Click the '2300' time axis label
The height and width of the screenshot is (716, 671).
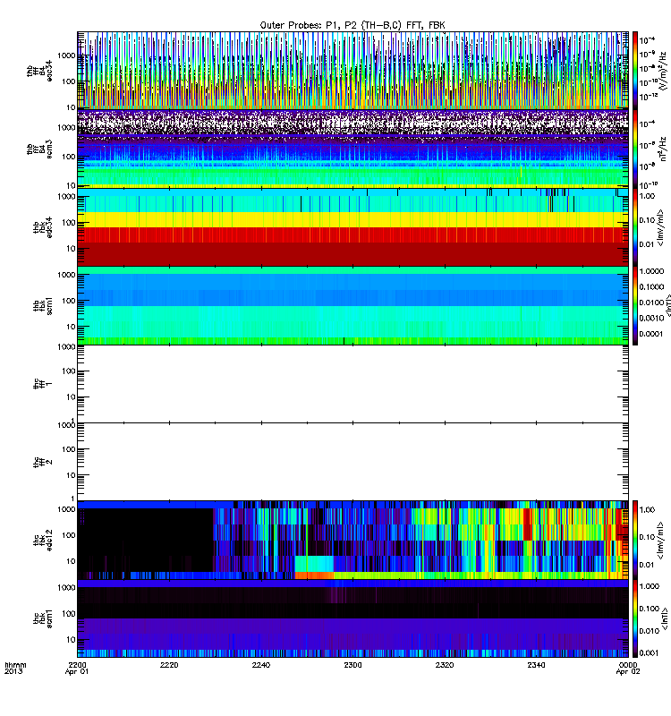(x=352, y=665)
